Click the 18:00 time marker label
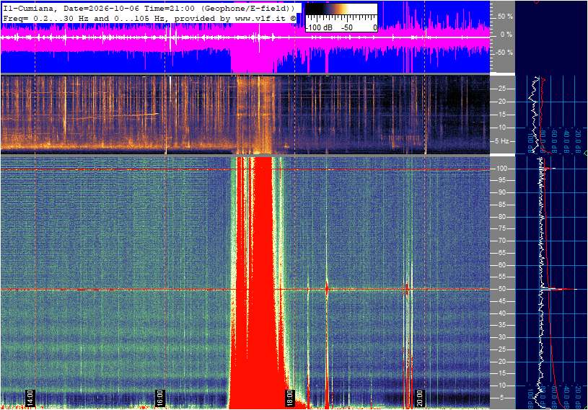The width and height of the screenshot is (588, 410). (x=289, y=398)
